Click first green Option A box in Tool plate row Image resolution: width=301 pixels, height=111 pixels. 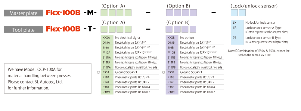pyautogui.click(x=104, y=29)
